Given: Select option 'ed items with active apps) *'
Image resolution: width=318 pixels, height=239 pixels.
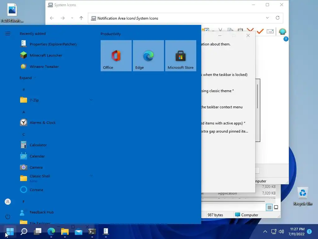Looking at the screenshot, I should click(x=224, y=123).
